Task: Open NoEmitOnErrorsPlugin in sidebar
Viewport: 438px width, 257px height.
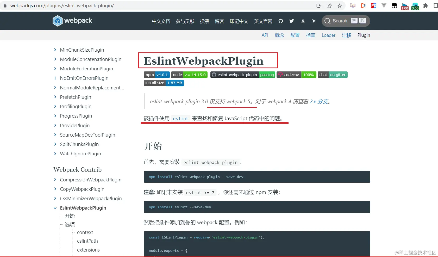Action: pyautogui.click(x=84, y=78)
